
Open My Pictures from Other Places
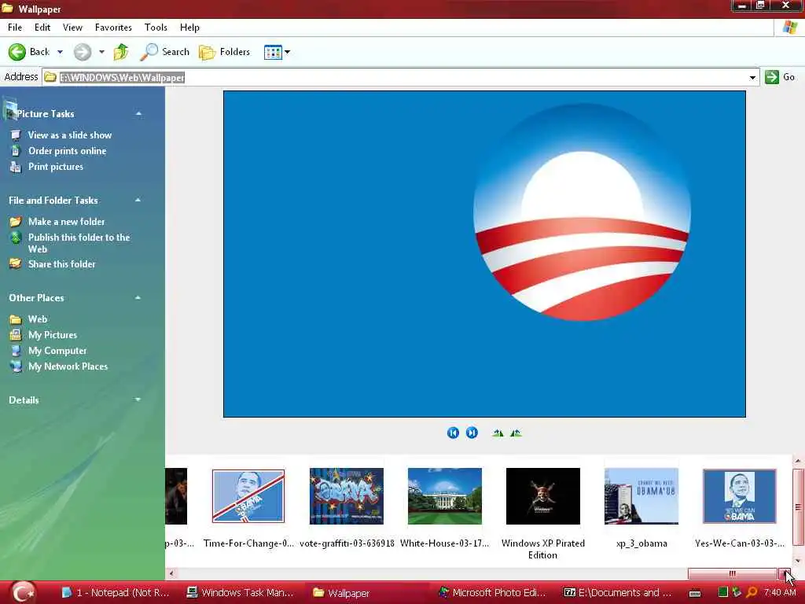tap(53, 335)
